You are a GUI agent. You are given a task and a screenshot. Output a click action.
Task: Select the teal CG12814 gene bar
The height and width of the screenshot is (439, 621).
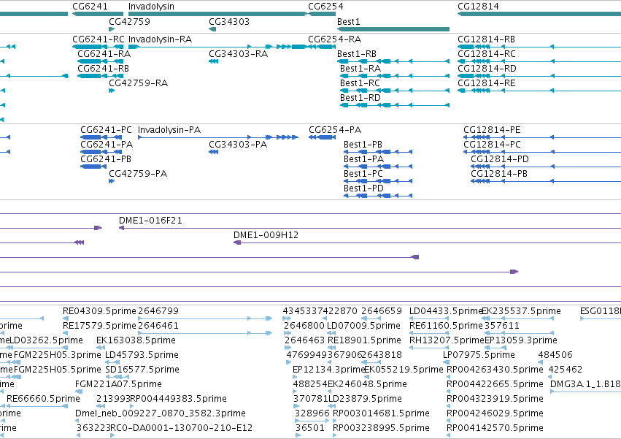tap(539, 14)
